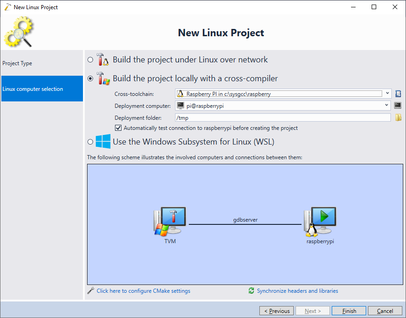Image resolution: width=406 pixels, height=318 pixels.
Task: Open 'Click here to configure CMake settings' link
Action: (x=143, y=291)
